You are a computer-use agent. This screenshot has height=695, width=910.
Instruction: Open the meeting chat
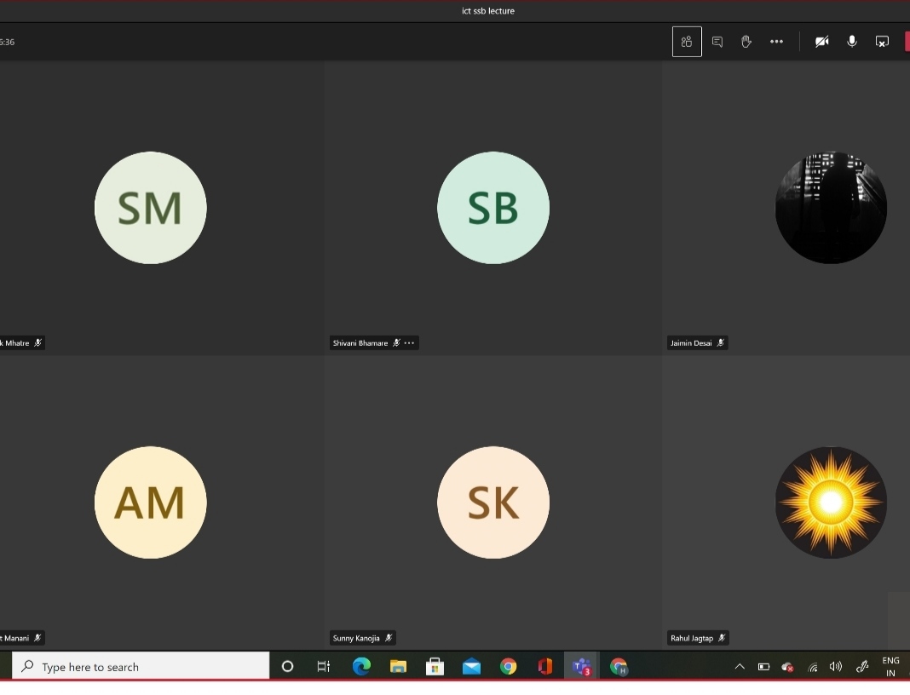click(x=717, y=42)
